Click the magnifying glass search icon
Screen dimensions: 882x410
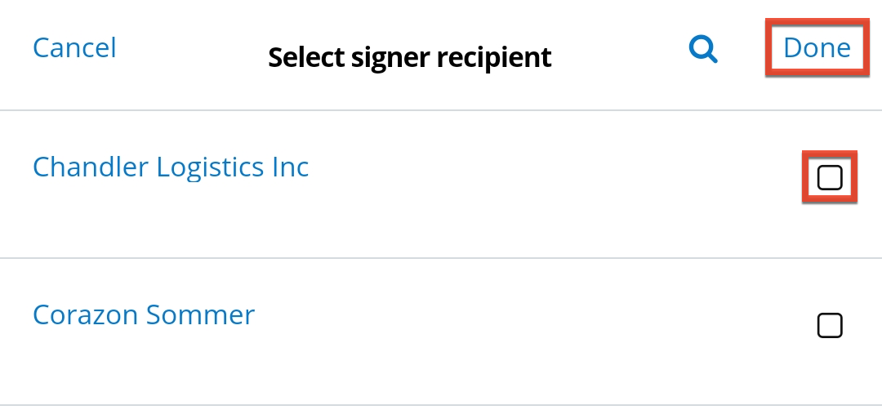click(702, 50)
